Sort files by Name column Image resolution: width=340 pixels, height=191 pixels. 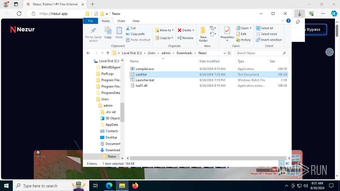click(x=163, y=61)
